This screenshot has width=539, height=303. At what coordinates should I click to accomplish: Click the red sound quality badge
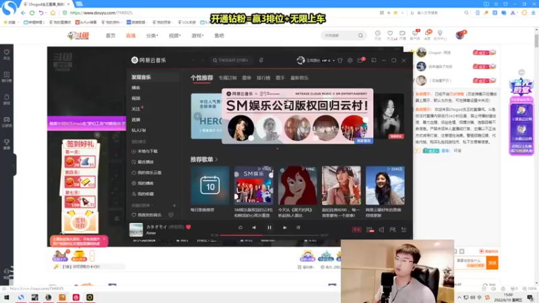coord(356,230)
